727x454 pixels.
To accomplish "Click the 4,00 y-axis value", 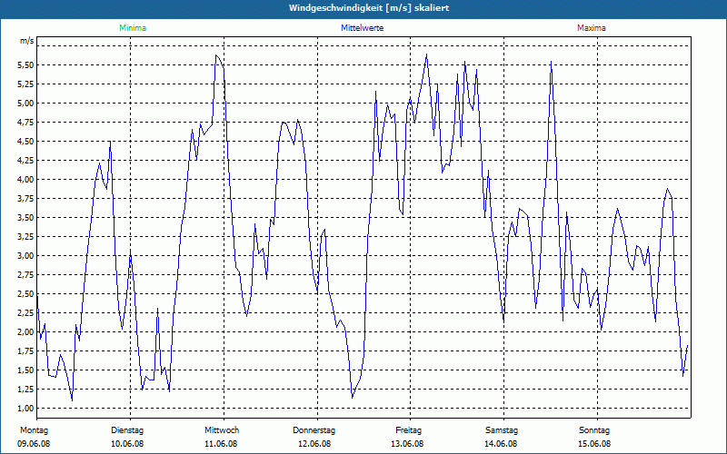I will 26,180.
